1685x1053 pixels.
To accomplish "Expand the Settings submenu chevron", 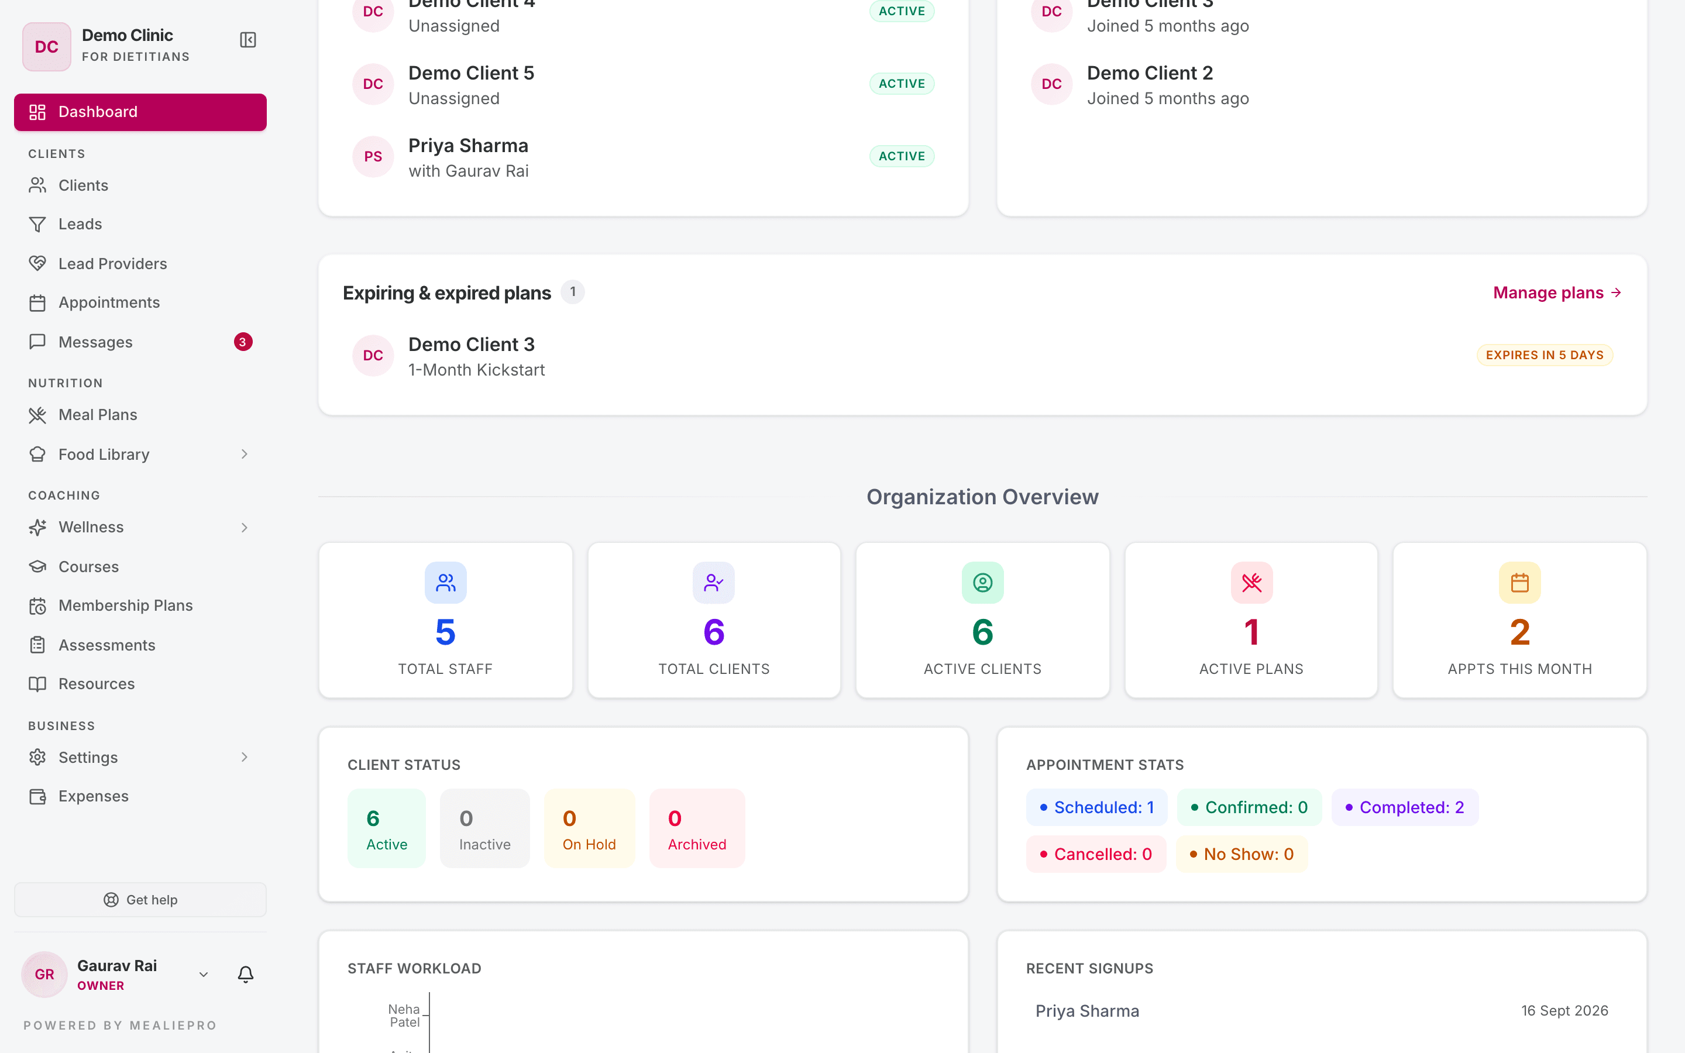I will [x=244, y=757].
